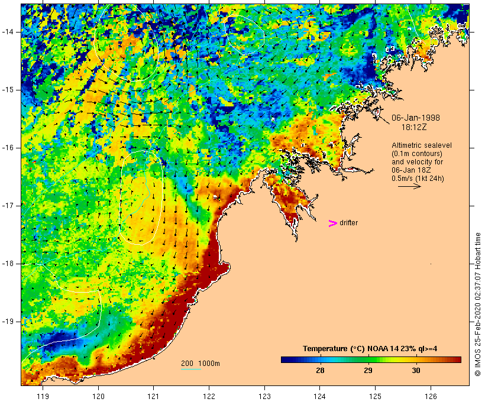The height and width of the screenshot is (402, 485).
Task: Click the temperature colorbar gradient
Action: tap(371, 359)
